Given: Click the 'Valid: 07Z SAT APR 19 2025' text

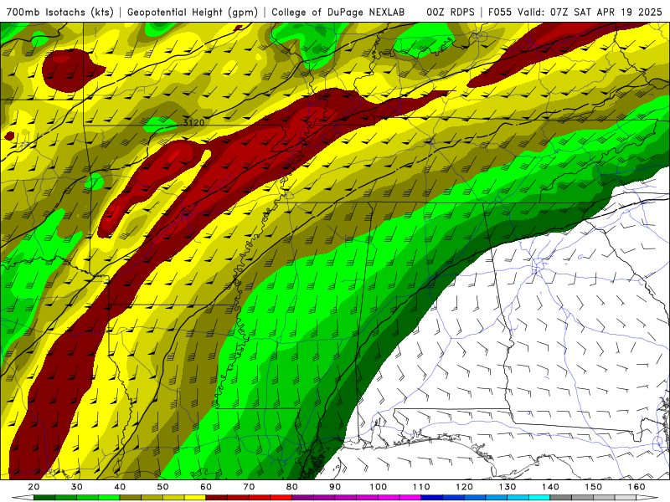Looking at the screenshot, I should [590, 12].
